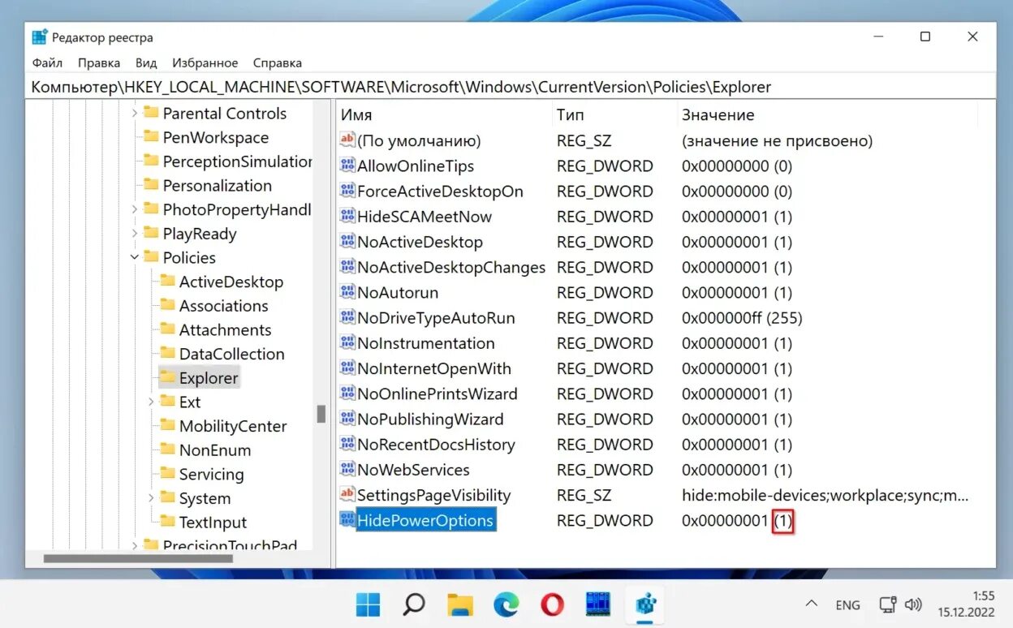Click the HidePowerOptions value icon
The image size is (1013, 628).
[x=347, y=520]
